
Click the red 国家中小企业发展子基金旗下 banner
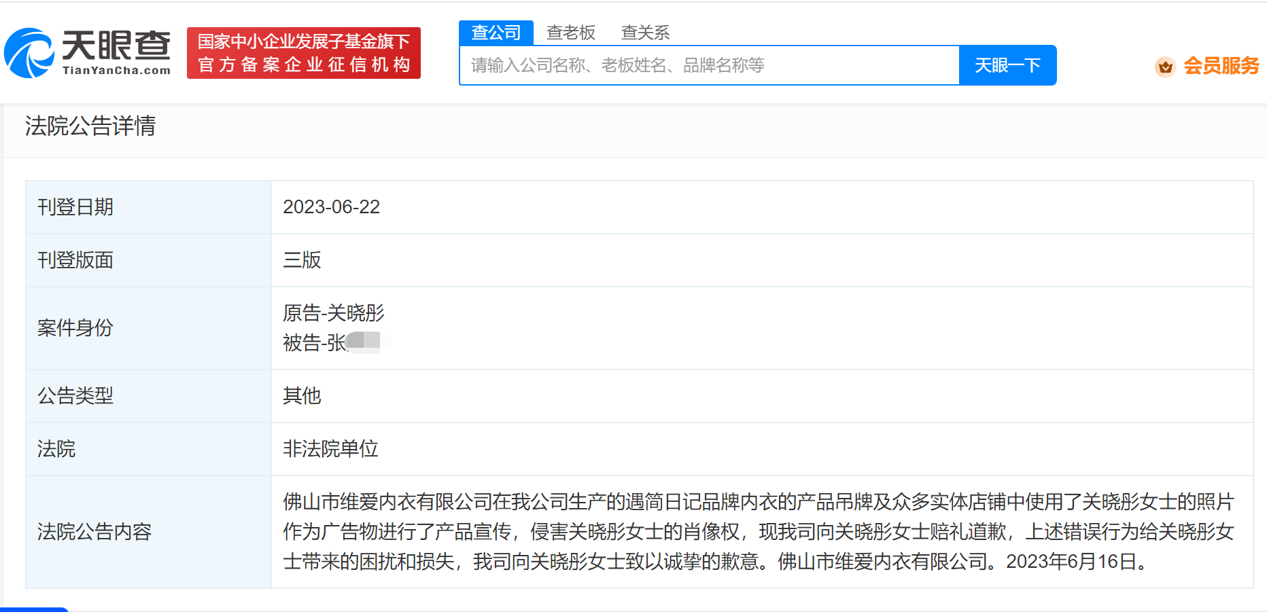coord(304,53)
